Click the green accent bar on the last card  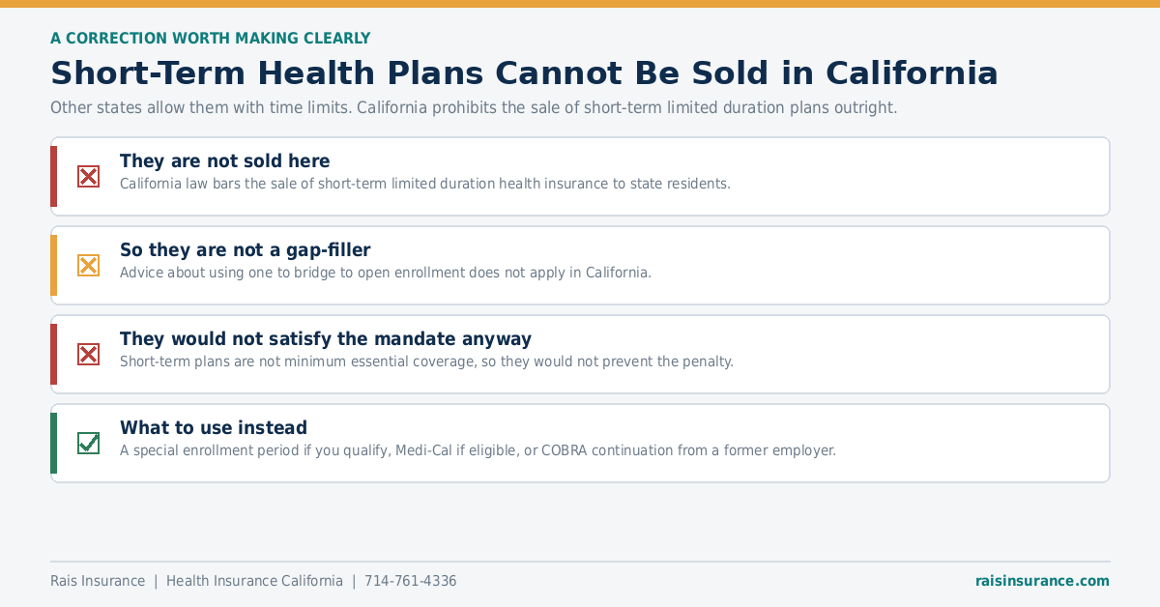tap(54, 443)
